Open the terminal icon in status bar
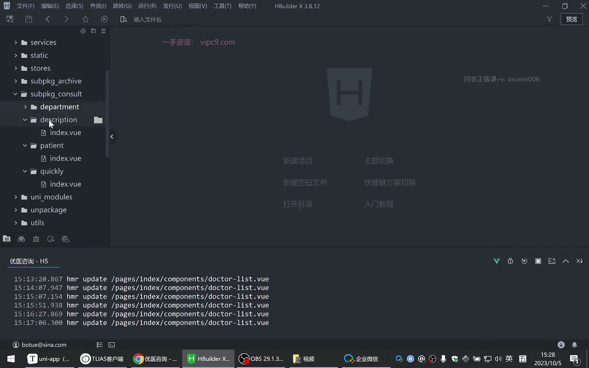The image size is (589, 368). point(112,345)
